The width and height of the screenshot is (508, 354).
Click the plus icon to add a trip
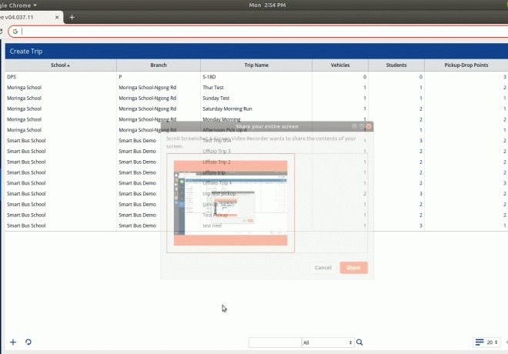(x=12, y=342)
